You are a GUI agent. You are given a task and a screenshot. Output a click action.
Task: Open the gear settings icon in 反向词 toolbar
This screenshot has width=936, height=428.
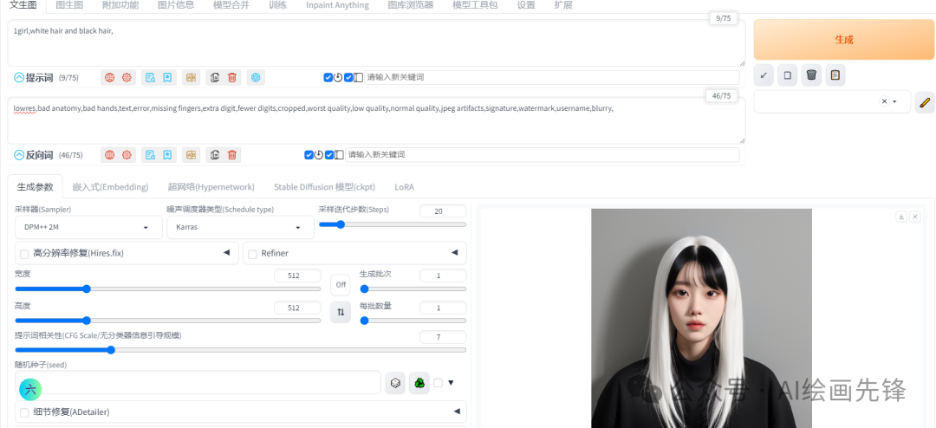click(127, 154)
